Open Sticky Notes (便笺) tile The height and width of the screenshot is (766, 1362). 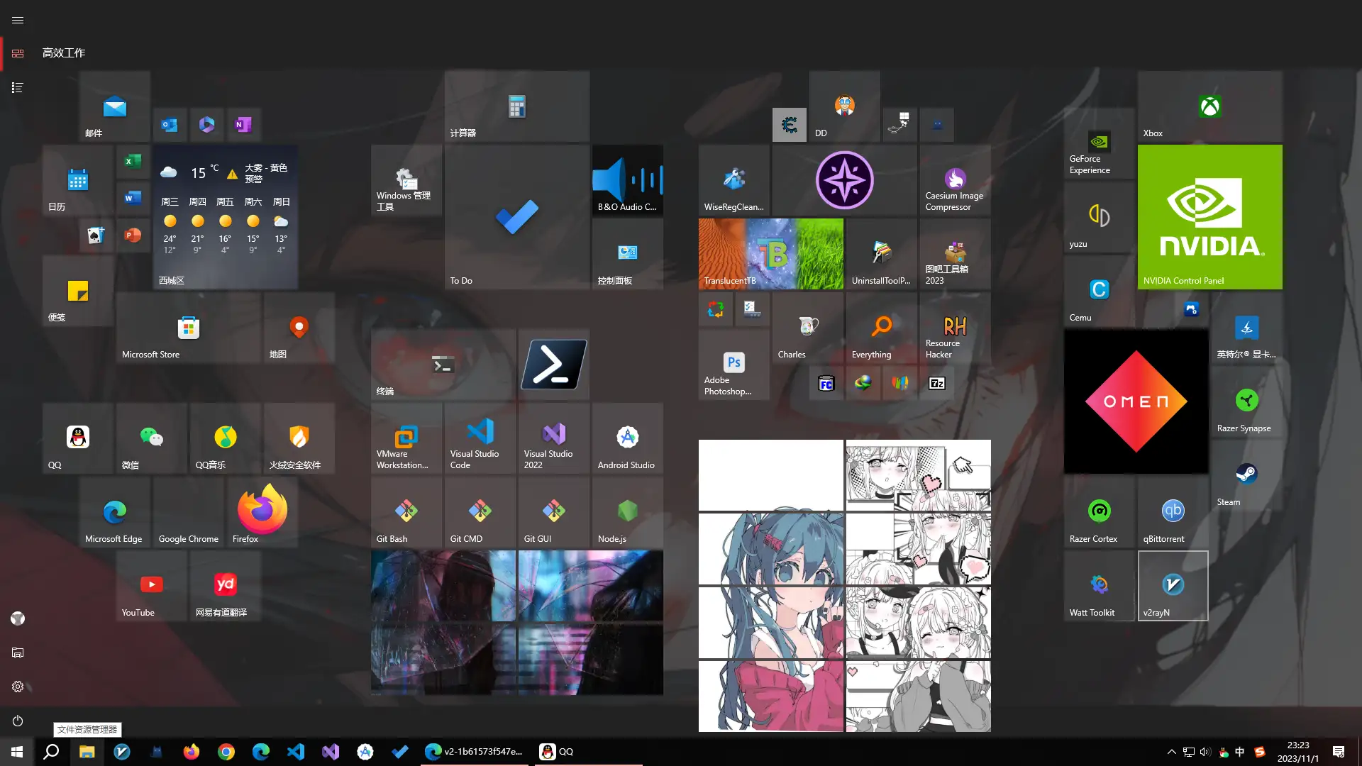click(x=77, y=291)
